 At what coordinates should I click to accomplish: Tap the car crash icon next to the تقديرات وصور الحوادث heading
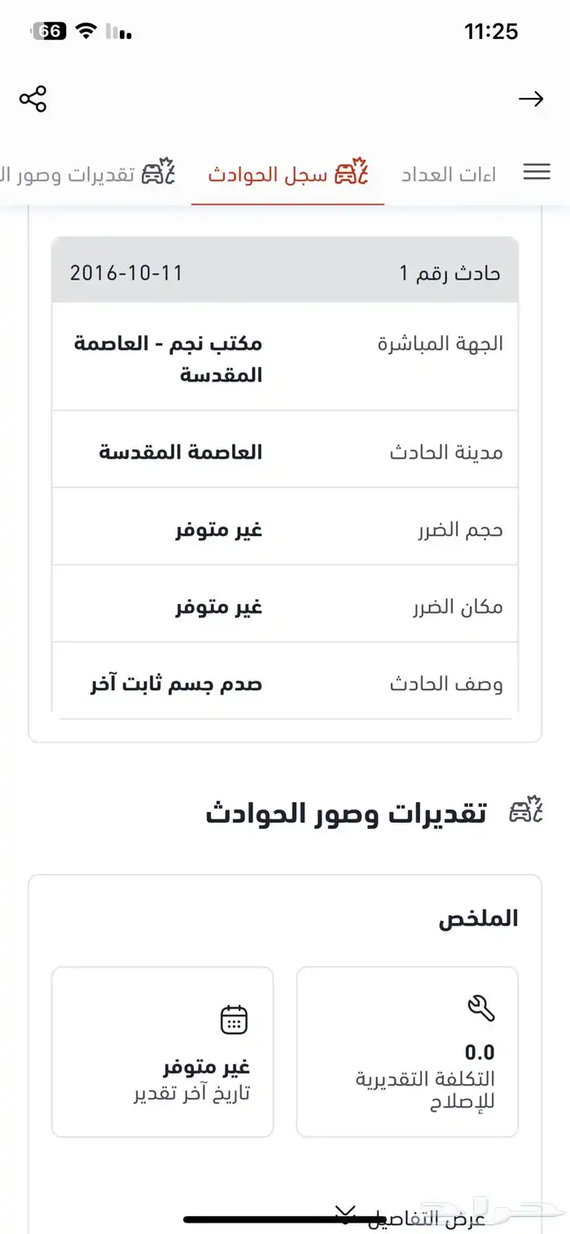(x=526, y=811)
